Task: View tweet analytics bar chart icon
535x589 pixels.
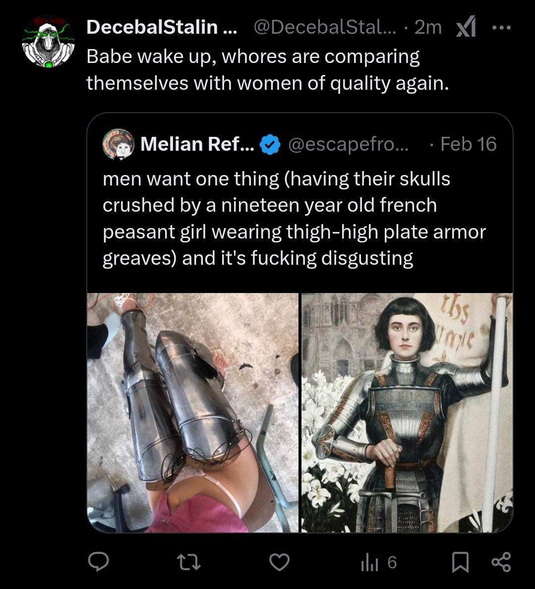Action: [369, 562]
